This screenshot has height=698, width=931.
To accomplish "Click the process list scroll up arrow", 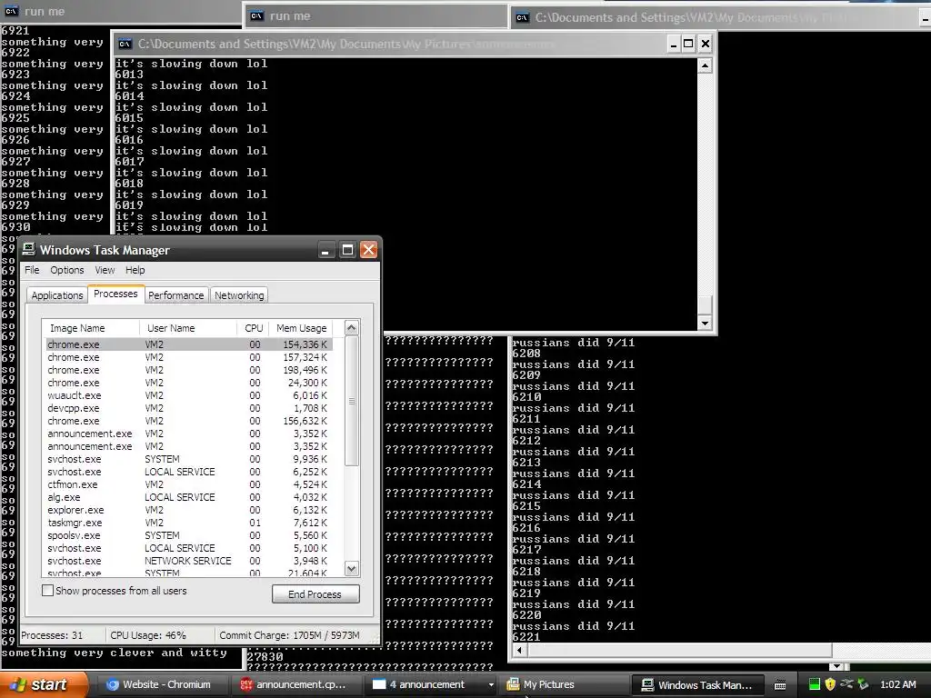I will click(x=352, y=327).
